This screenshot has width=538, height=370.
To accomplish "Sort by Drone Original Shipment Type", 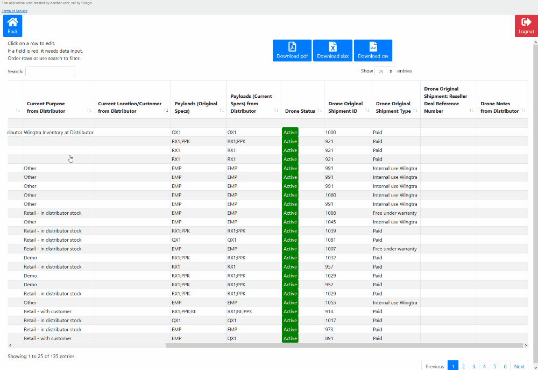I will 395,107.
